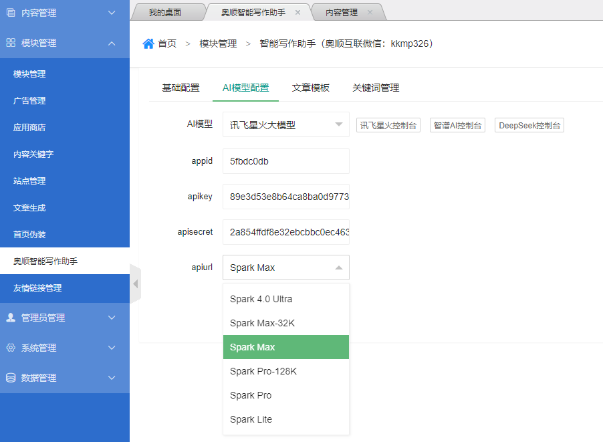Click the 系统管理 gear icon
The width and height of the screenshot is (603, 442).
(x=11, y=348)
